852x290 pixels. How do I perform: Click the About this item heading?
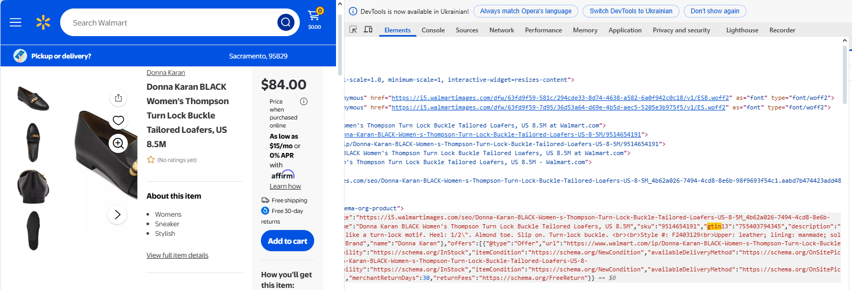coord(174,196)
